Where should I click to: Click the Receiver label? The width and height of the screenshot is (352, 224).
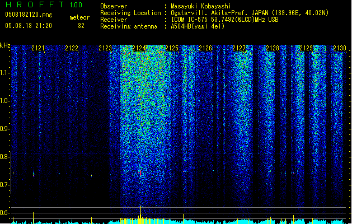114,20
